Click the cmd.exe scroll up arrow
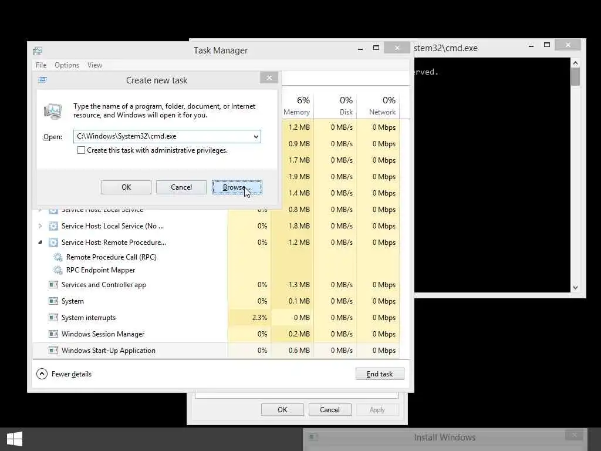The height and width of the screenshot is (451, 601). (x=575, y=62)
